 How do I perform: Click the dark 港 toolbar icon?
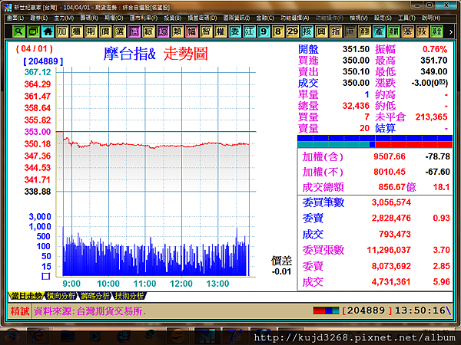[350, 31]
